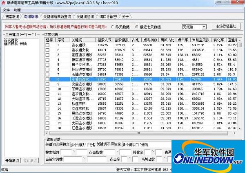Select keyword cell 女连衣裙秋

(80, 108)
